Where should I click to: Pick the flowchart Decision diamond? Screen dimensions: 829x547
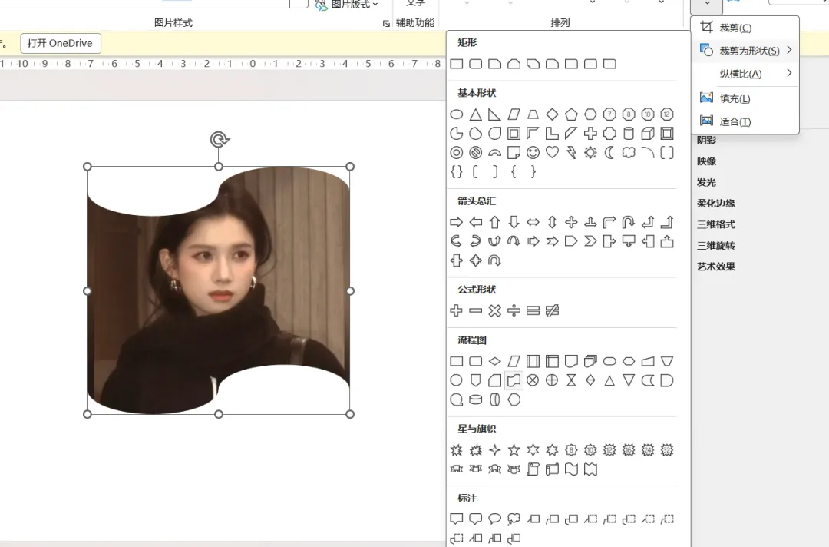495,361
